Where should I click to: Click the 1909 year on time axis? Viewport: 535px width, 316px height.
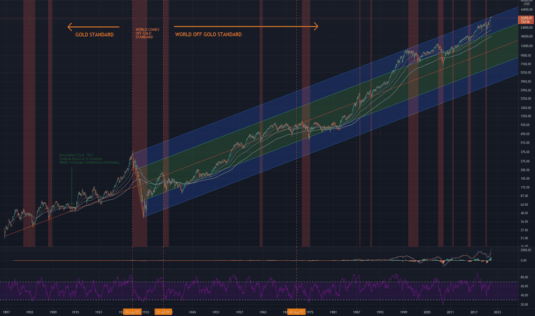(53, 312)
